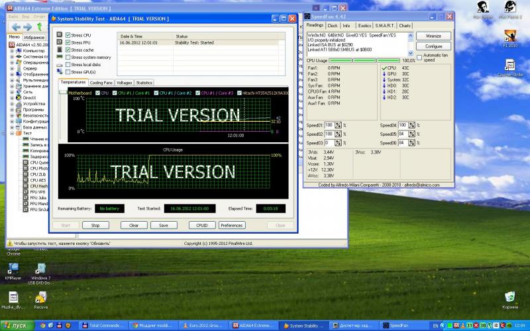The image size is (530, 331).
Task: Open SpeedFan Exotics tab
Action: coord(364,26)
